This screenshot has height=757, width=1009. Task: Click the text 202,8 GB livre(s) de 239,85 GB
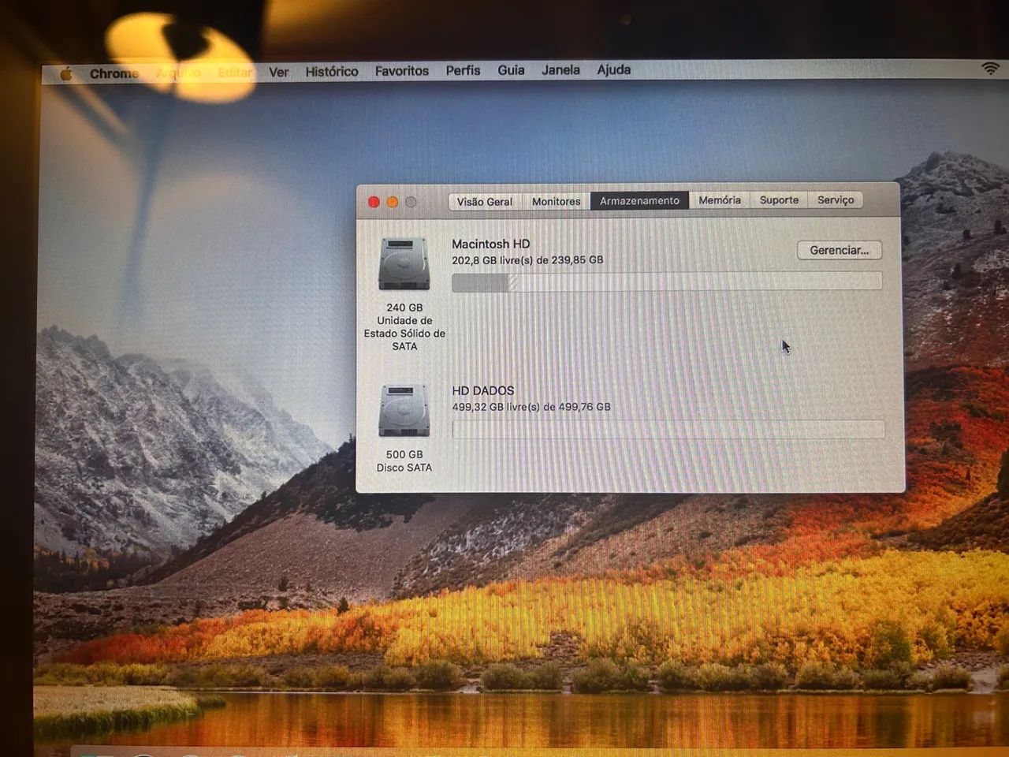click(527, 260)
